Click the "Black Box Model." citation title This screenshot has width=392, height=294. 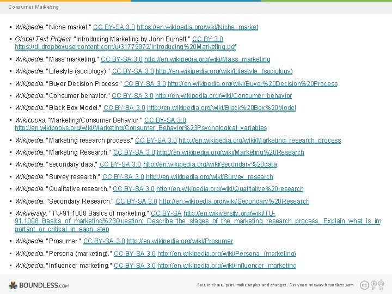click(x=74, y=108)
